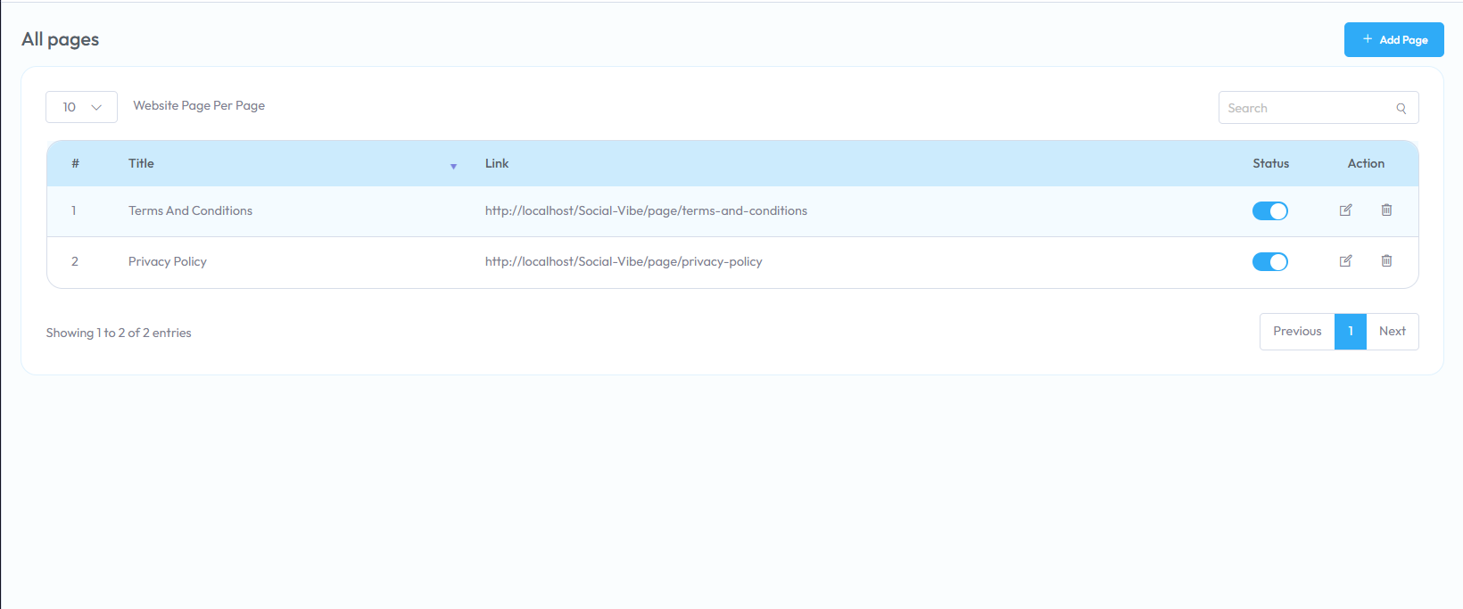This screenshot has height=609, width=1463.
Task: Sort table by Title column arrow
Action: (x=453, y=166)
